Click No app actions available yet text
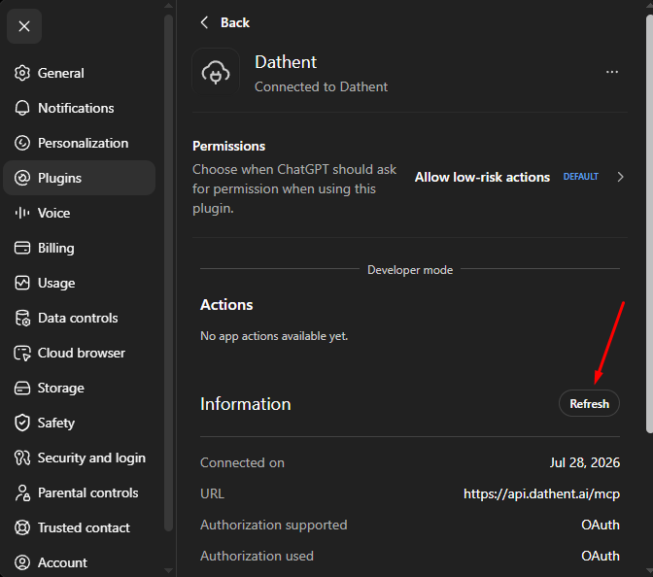 pyautogui.click(x=274, y=336)
